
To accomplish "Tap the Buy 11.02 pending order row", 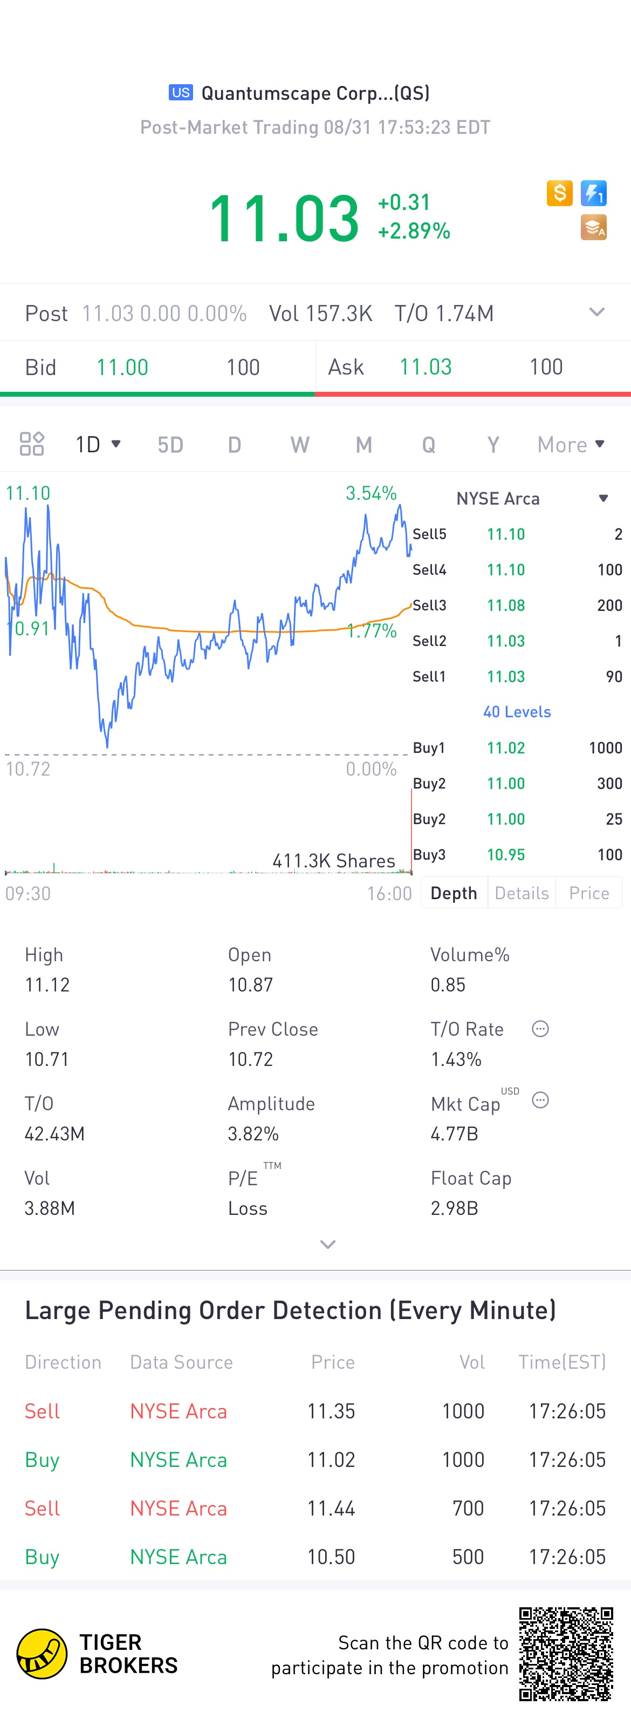I will click(x=315, y=1459).
